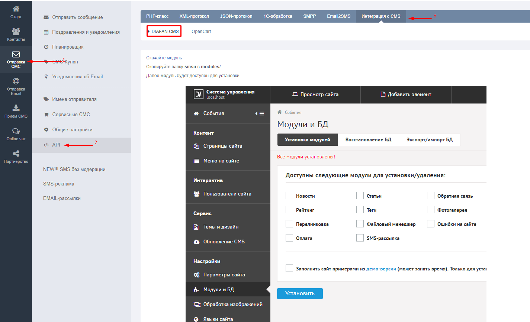Screen dimensions: 530x322
Task: Click the monitor icon beside Просмотр сайта
Action: [x=295, y=95]
